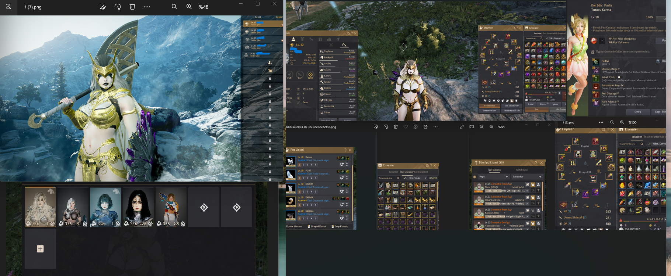Zoom in on the 1 (2).png window
This screenshot has width=671, height=276.
(622, 122)
